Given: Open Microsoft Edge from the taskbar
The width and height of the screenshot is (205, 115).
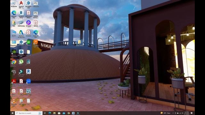Looking at the screenshot, I should (x=50, y=113).
